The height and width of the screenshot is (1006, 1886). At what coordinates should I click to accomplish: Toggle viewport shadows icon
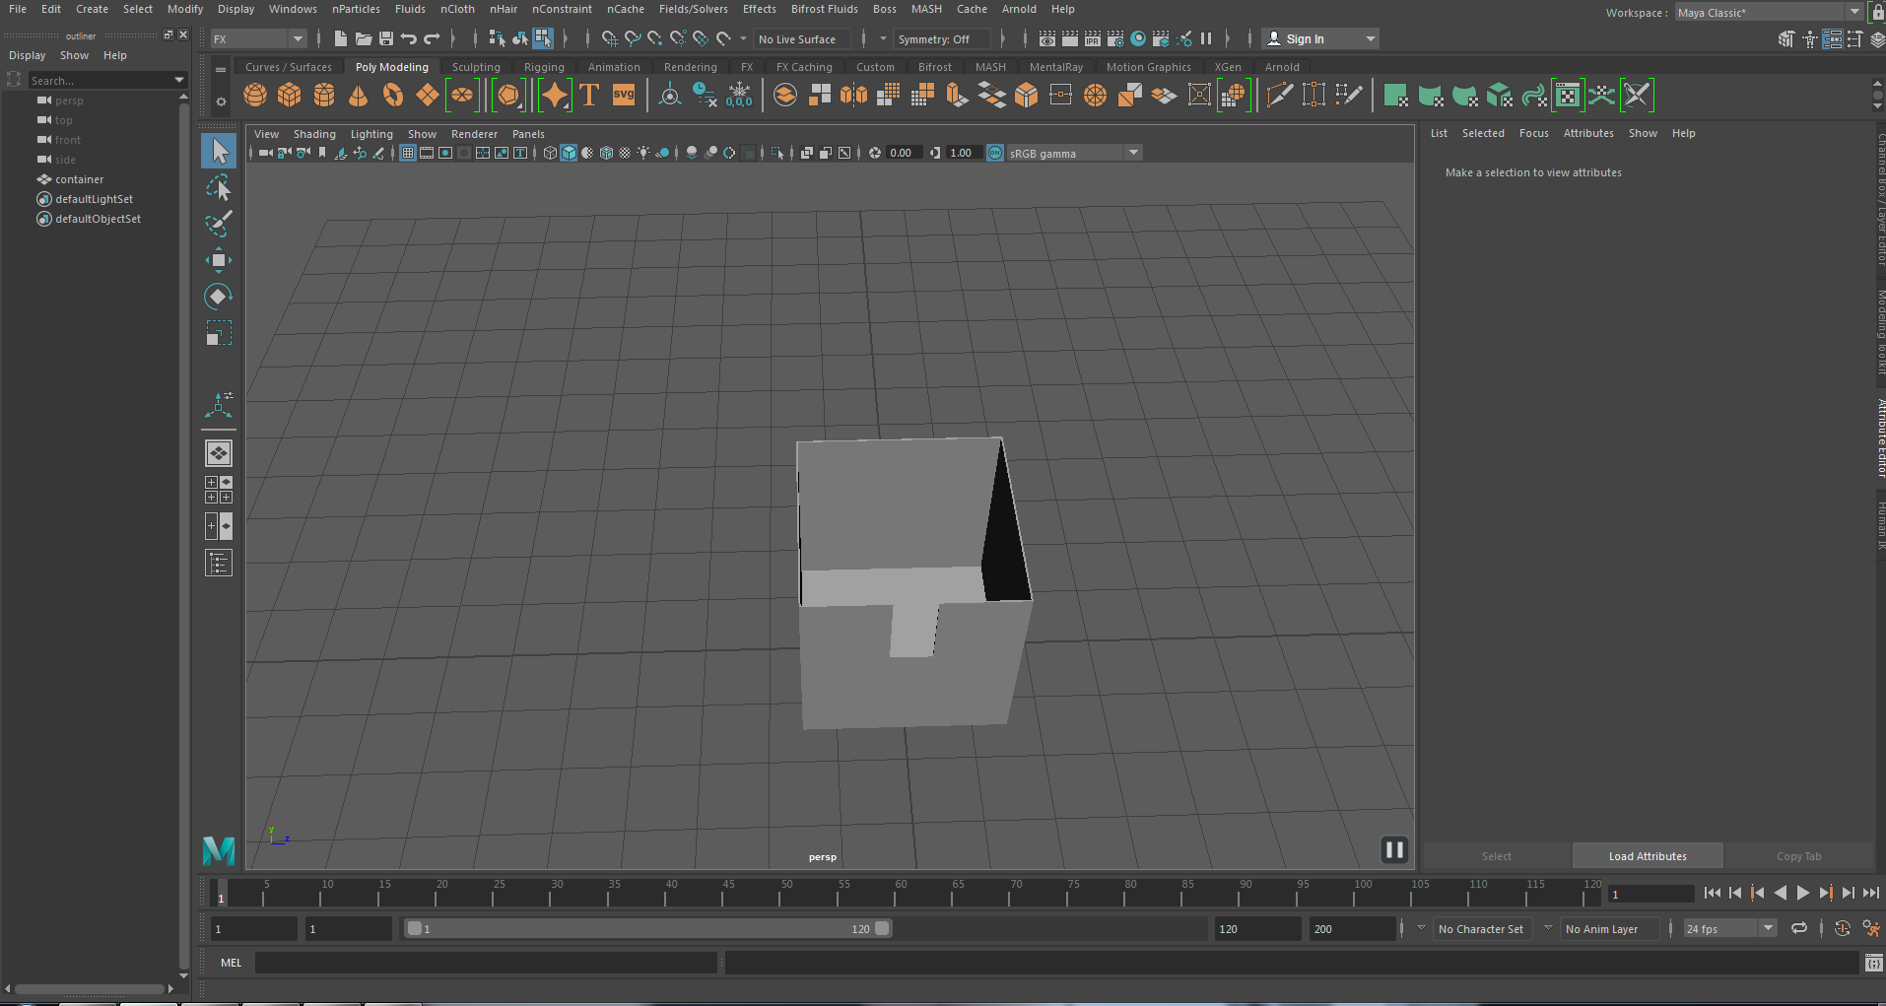(x=663, y=153)
